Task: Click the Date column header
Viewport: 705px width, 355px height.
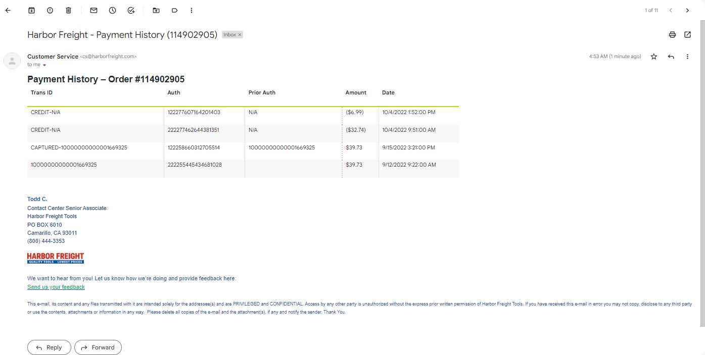Action: click(388, 92)
